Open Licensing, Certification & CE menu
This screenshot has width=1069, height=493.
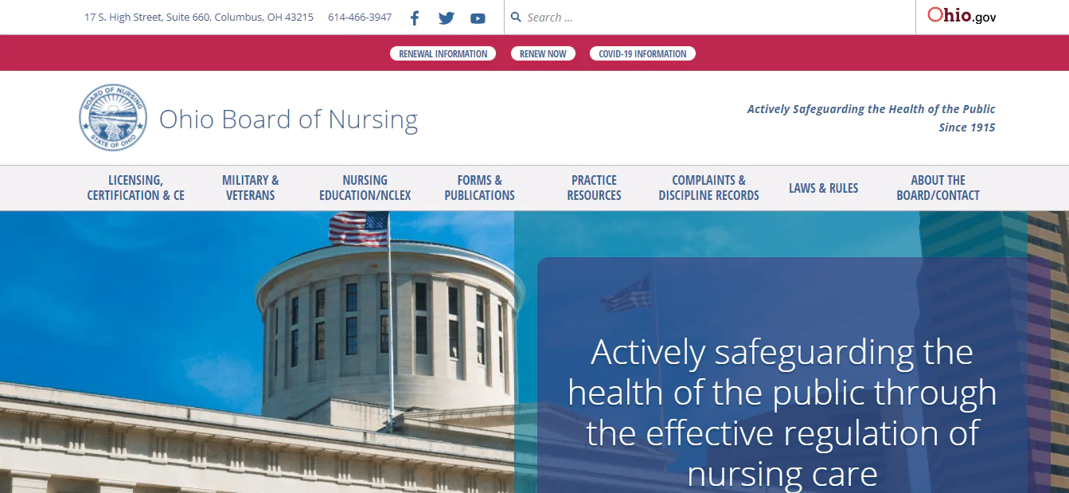(135, 188)
